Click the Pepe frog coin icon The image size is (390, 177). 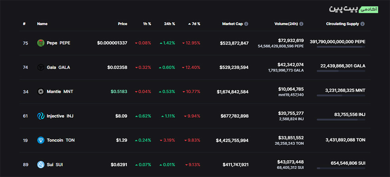[x=40, y=43]
